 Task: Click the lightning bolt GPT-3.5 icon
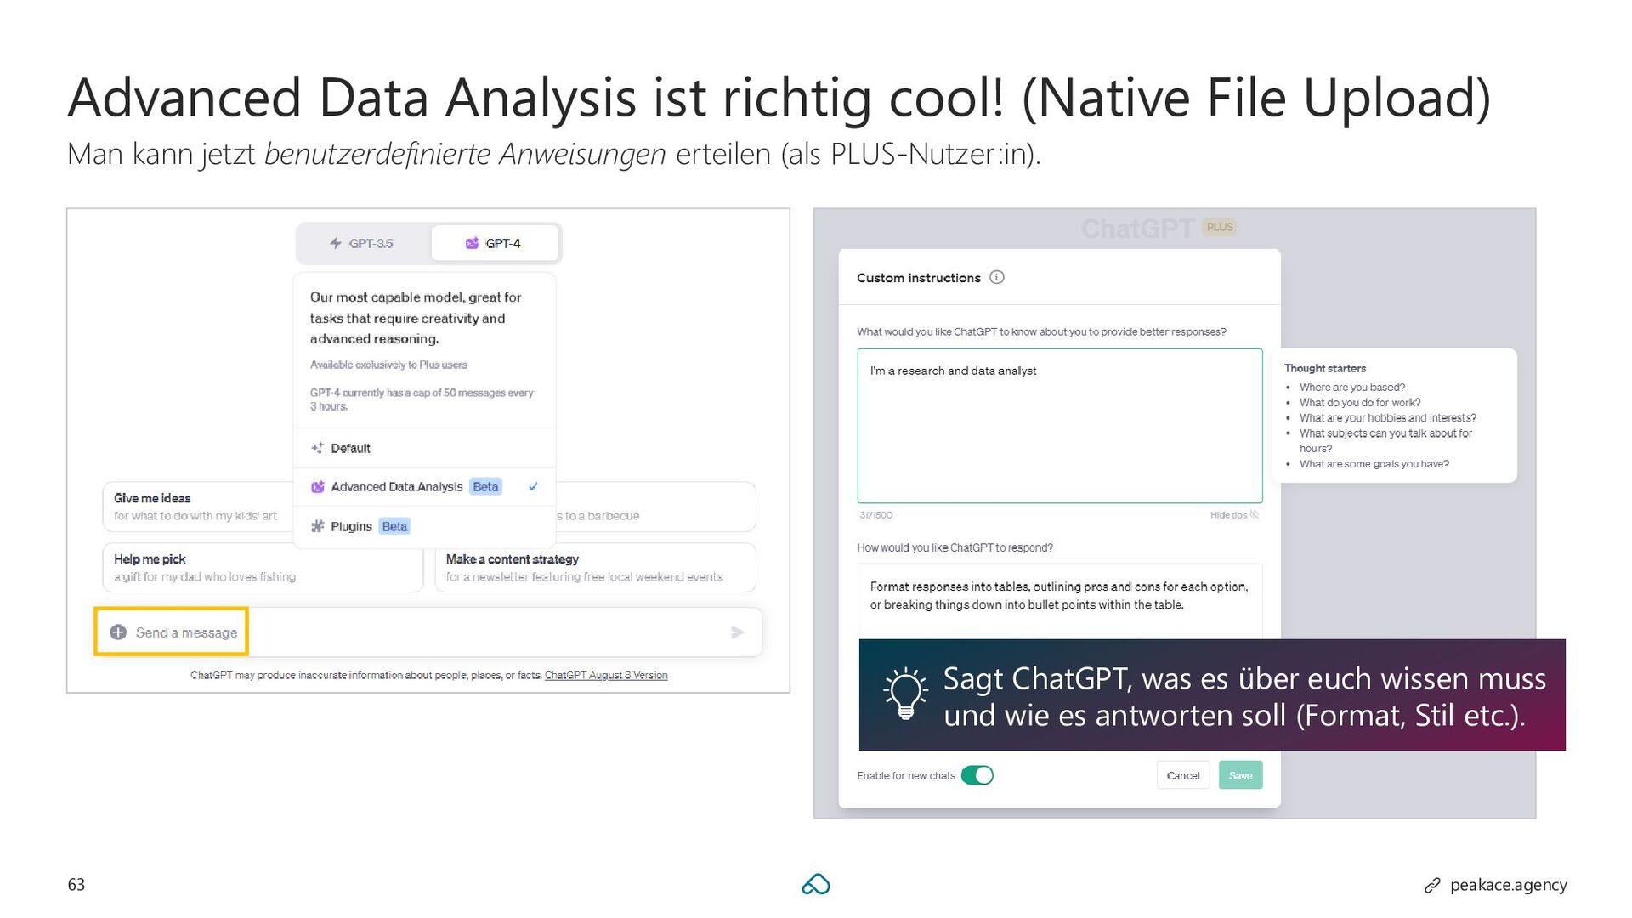[x=336, y=243]
